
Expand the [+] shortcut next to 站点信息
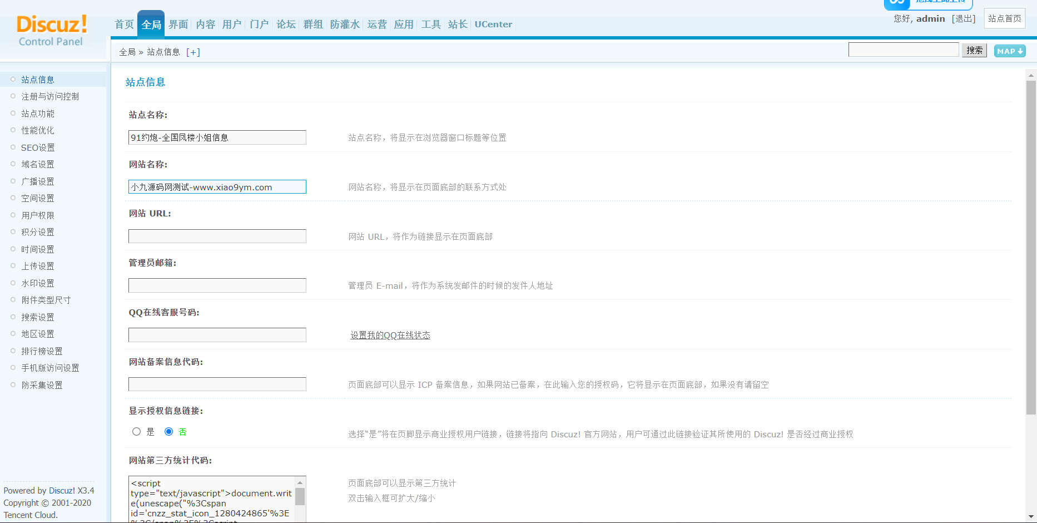point(193,52)
